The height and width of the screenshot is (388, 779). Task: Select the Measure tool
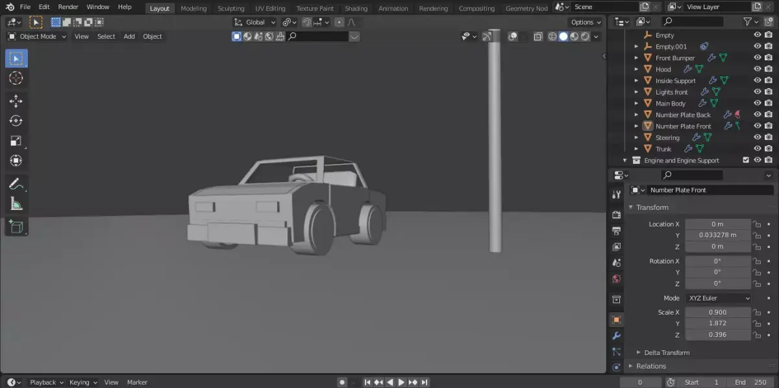coord(16,204)
